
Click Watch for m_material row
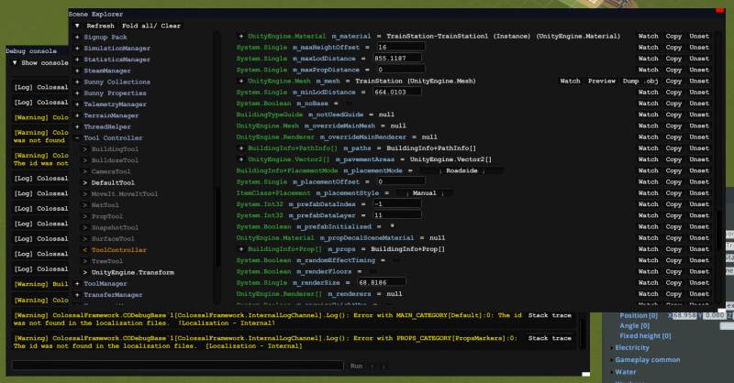(x=649, y=36)
